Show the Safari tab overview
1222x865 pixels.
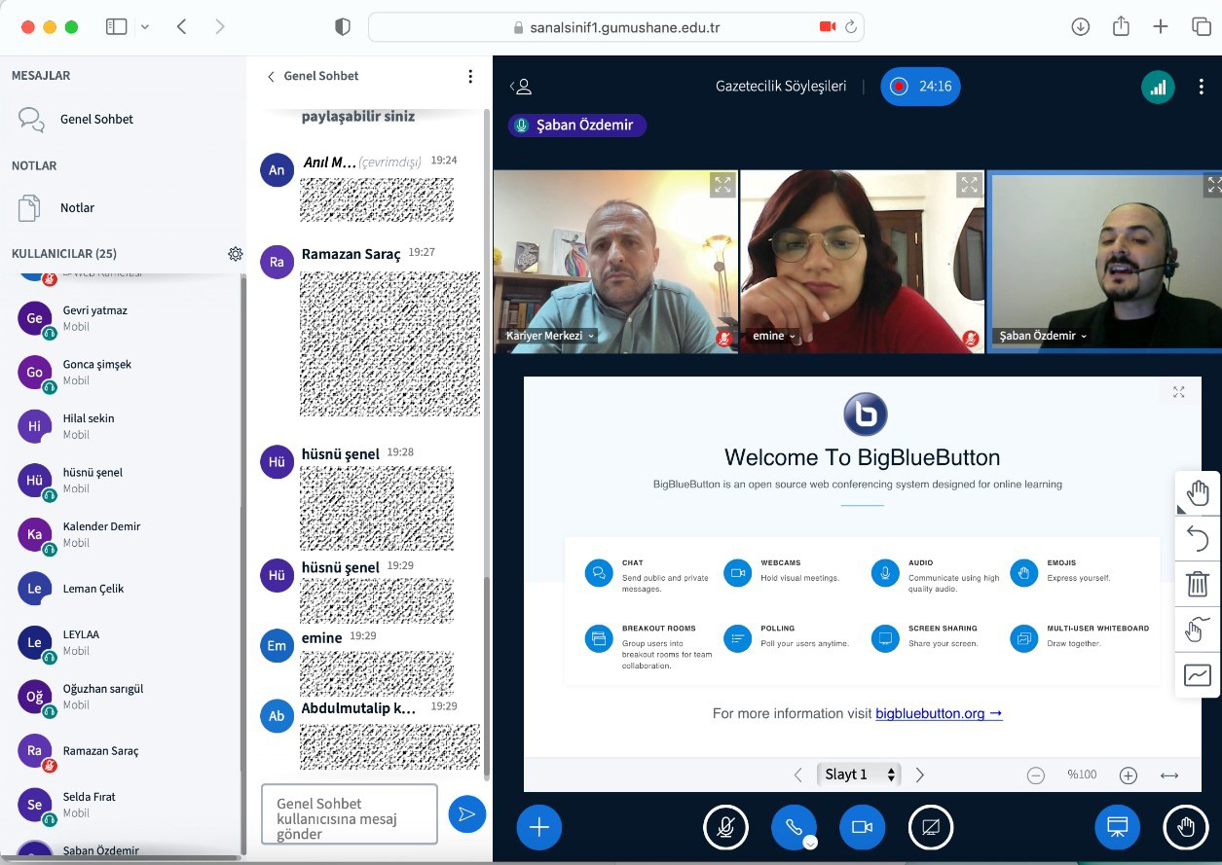(x=1202, y=27)
